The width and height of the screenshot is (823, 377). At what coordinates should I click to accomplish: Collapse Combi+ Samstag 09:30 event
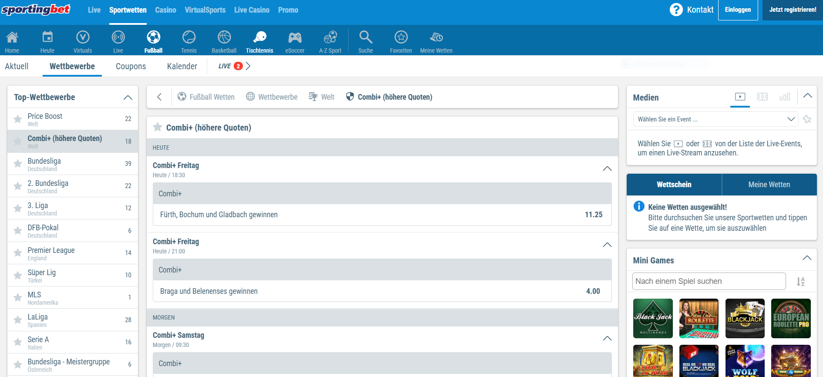pyautogui.click(x=607, y=339)
